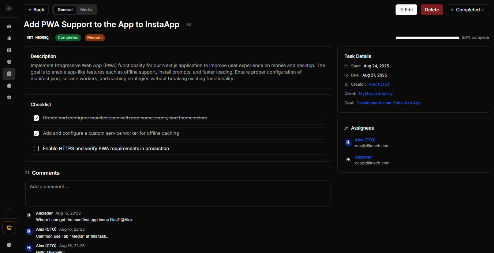Image resolution: width=494 pixels, height=253 pixels.
Task: Click the clock icon beside Due
Action: coord(347,75)
